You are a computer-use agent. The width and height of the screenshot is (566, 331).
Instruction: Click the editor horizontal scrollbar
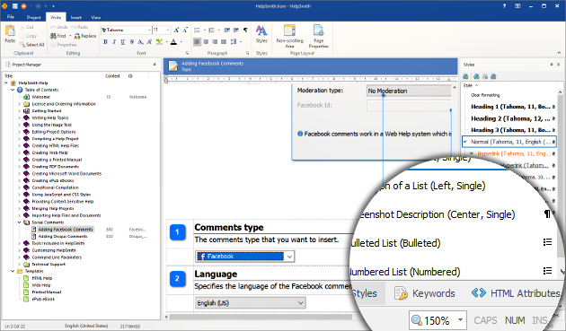pyautogui.click(x=261, y=317)
